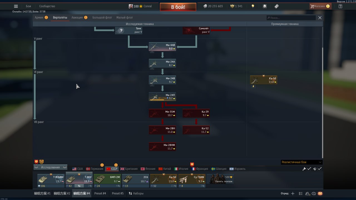The width and height of the screenshot is (356, 200).
Task: Select the Швеция nation
Action: tap(219, 169)
